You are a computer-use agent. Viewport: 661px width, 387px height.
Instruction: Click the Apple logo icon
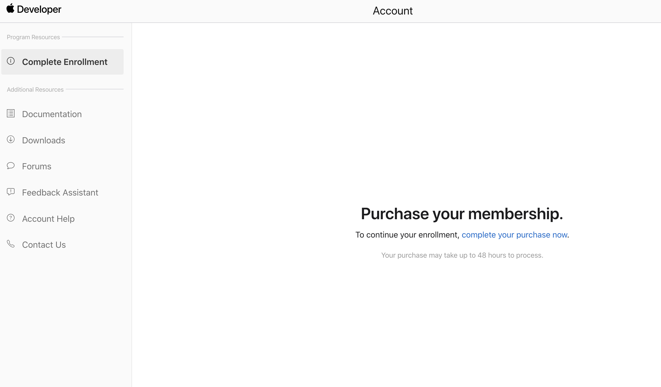coord(10,8)
